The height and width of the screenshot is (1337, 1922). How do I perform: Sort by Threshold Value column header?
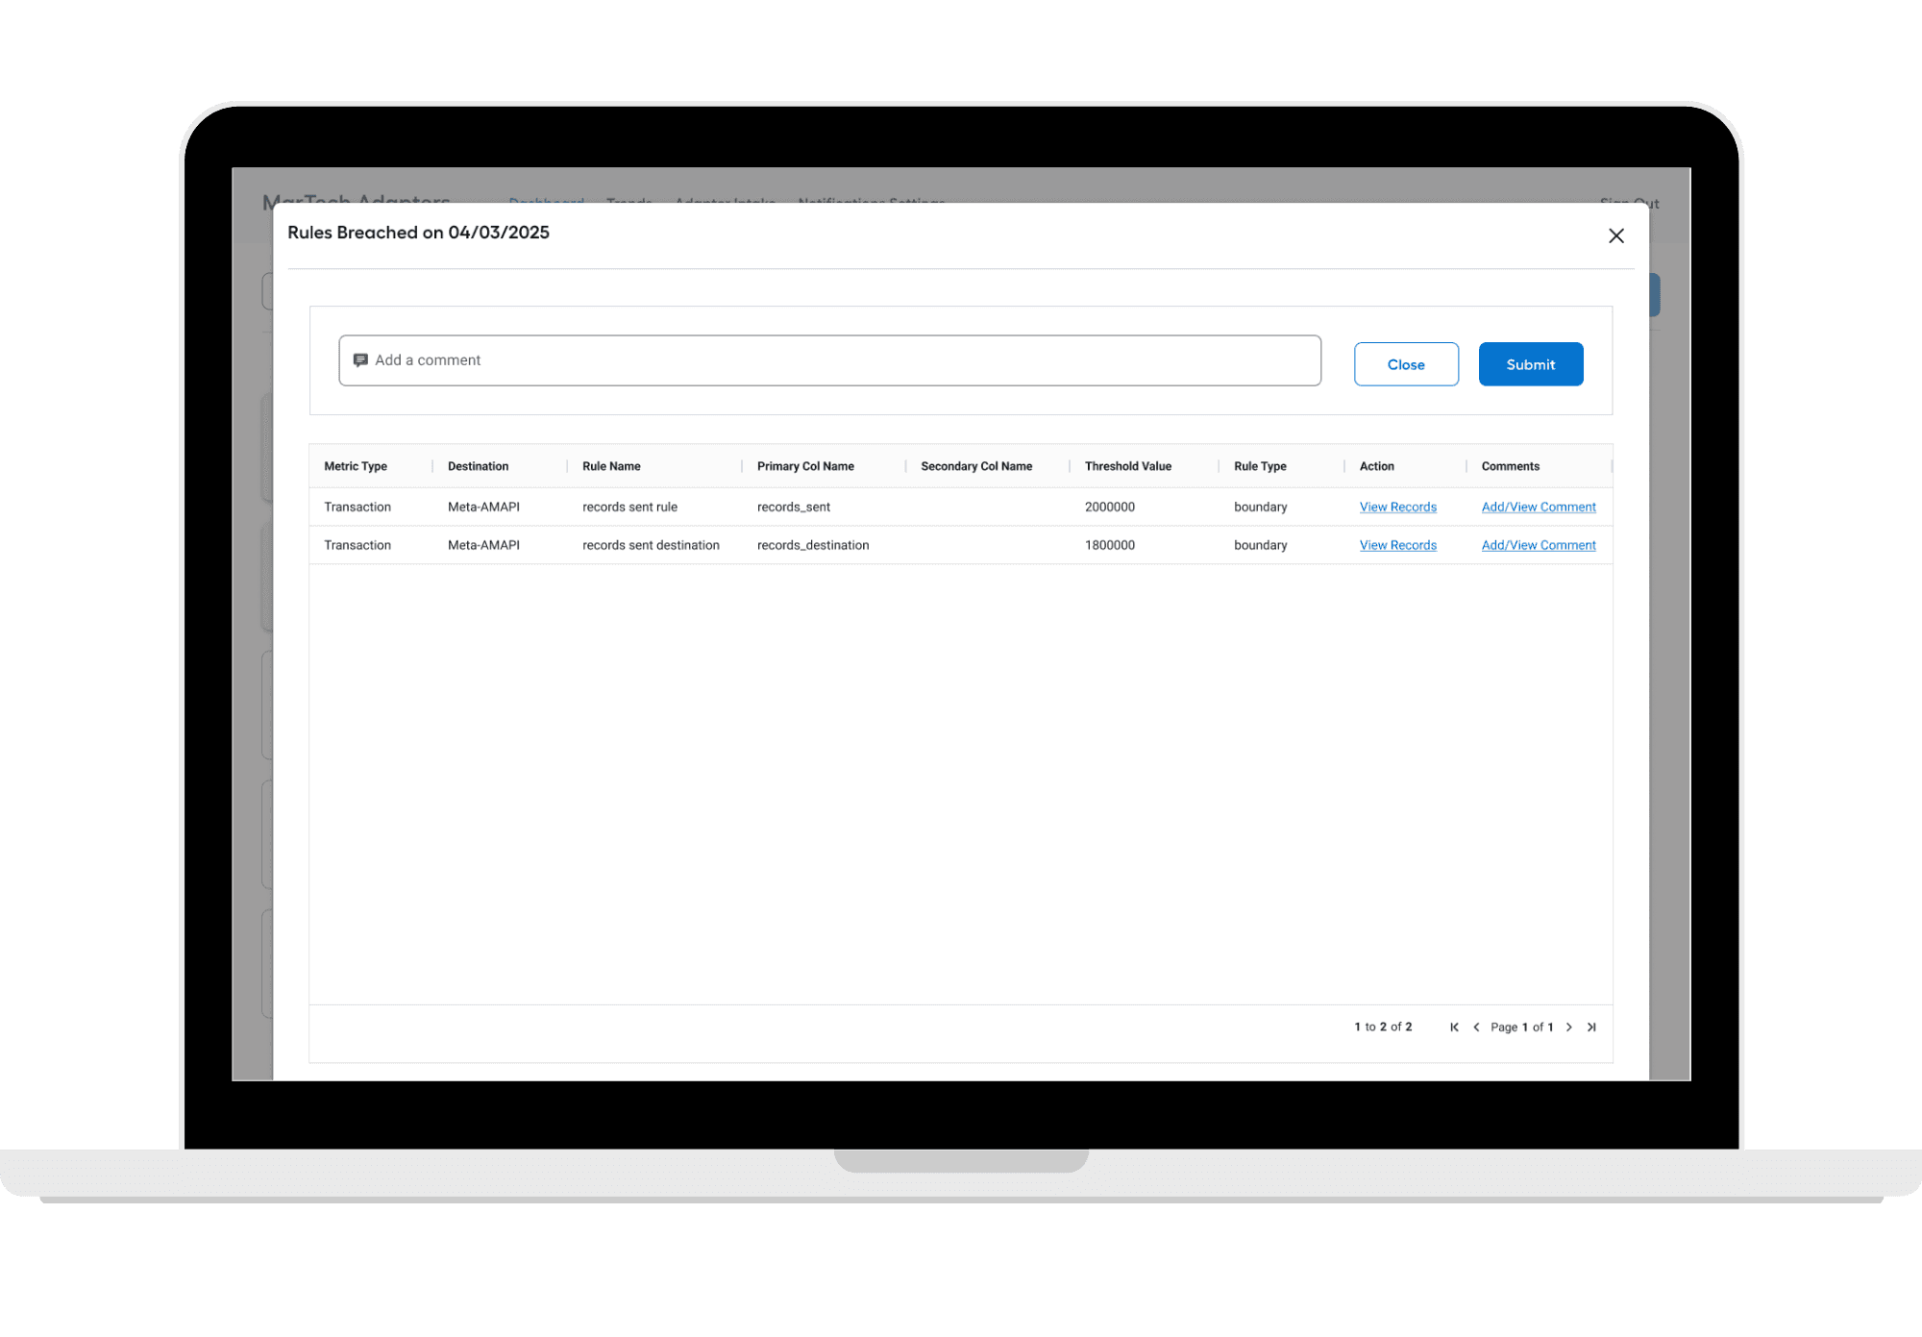tap(1127, 466)
